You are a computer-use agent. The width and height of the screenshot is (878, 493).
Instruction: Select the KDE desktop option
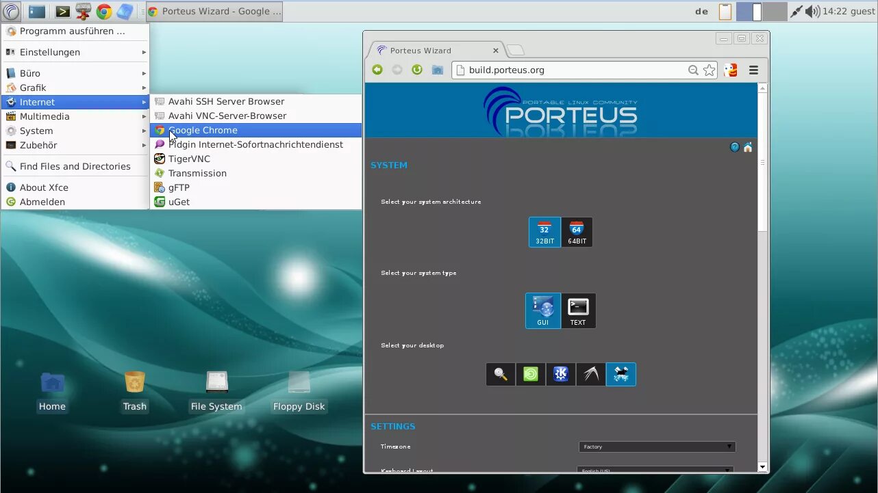click(561, 374)
